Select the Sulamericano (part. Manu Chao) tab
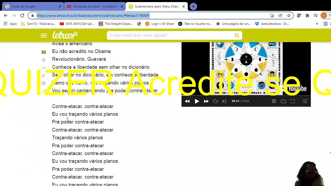 point(157,6)
